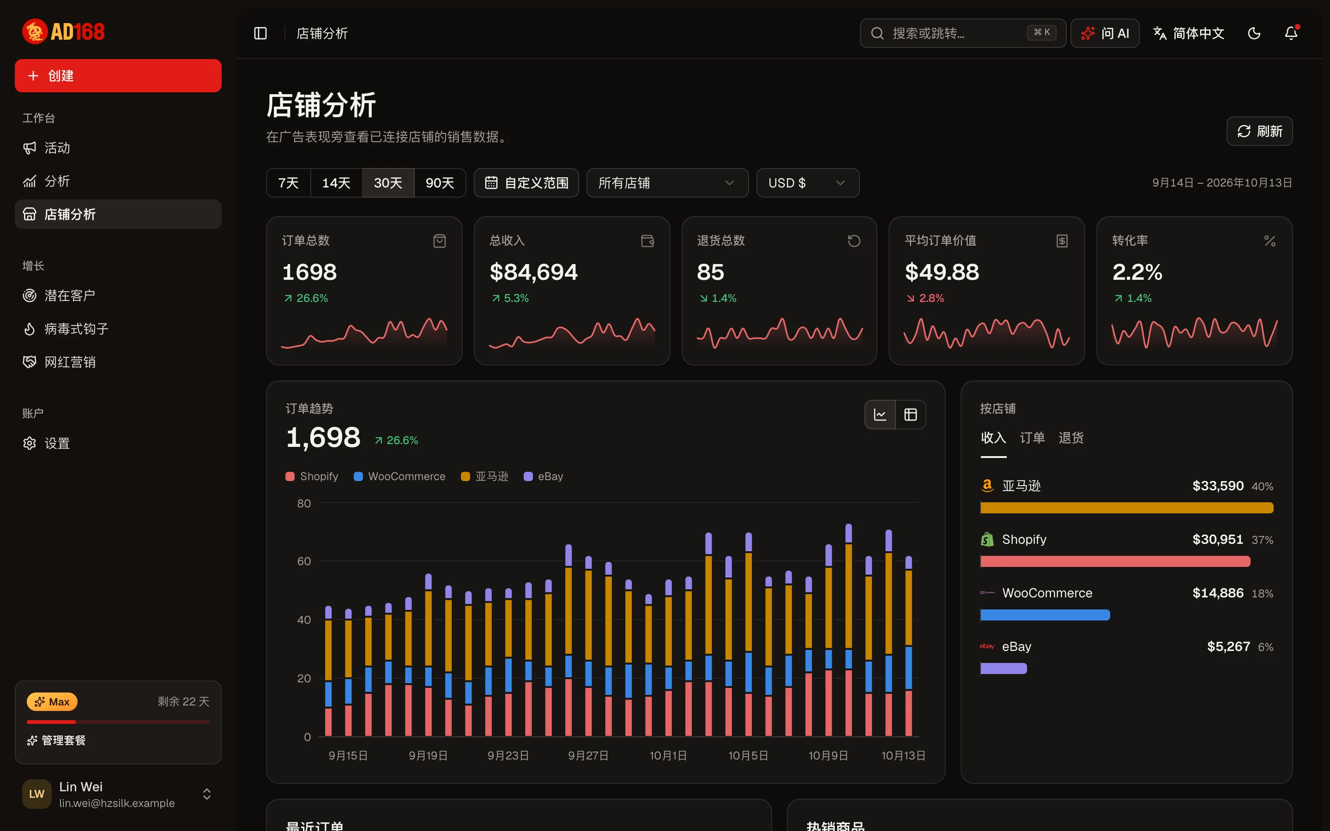Click the shopping bag icon in 订单总数 card
This screenshot has height=831, width=1330.
(439, 241)
